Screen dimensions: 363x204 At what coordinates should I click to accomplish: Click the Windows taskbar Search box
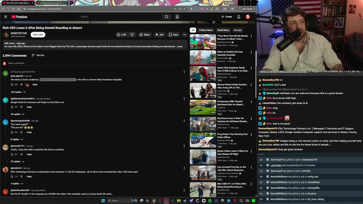point(122,201)
